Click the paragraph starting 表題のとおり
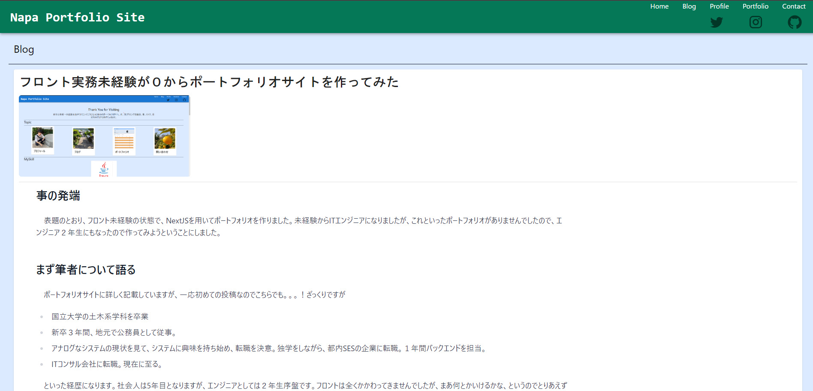The width and height of the screenshot is (813, 391). [x=299, y=226]
